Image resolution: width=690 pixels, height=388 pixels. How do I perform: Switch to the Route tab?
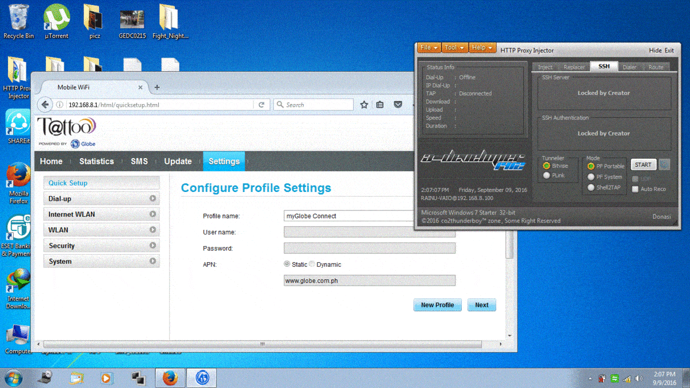655,67
